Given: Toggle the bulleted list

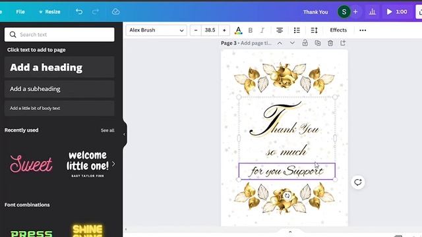Looking at the screenshot, I should [x=297, y=30].
